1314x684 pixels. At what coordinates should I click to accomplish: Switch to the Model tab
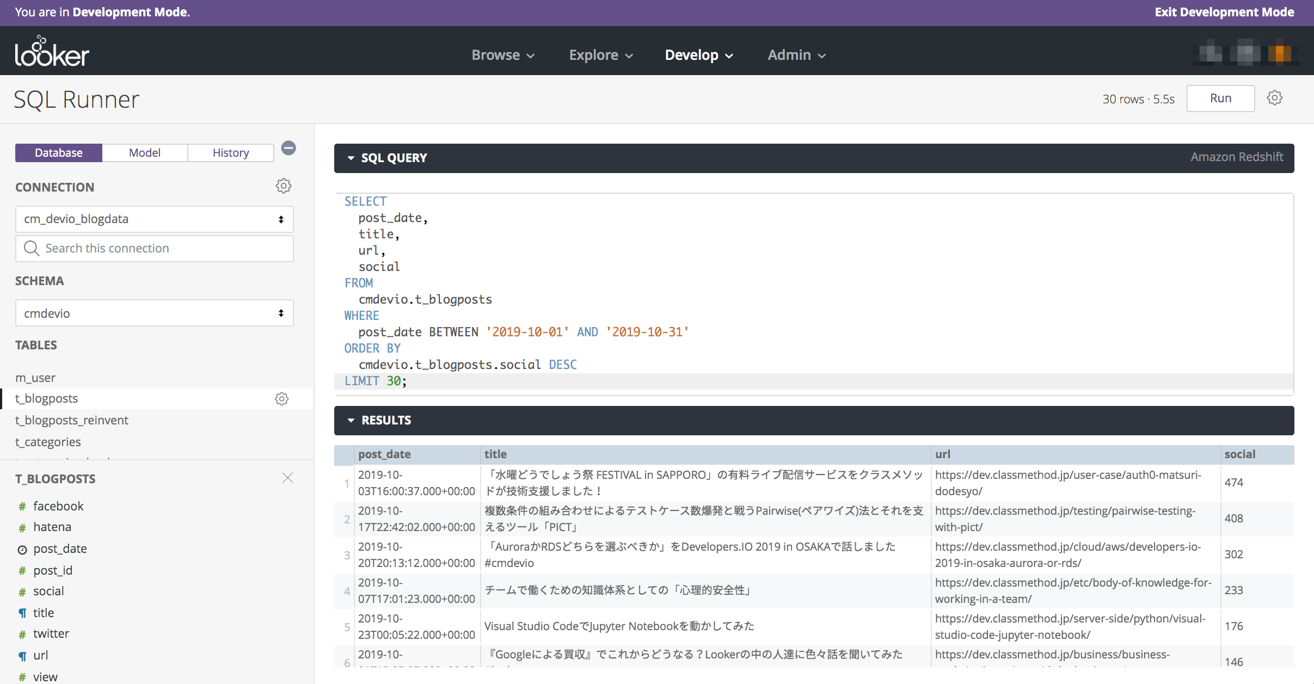click(144, 152)
